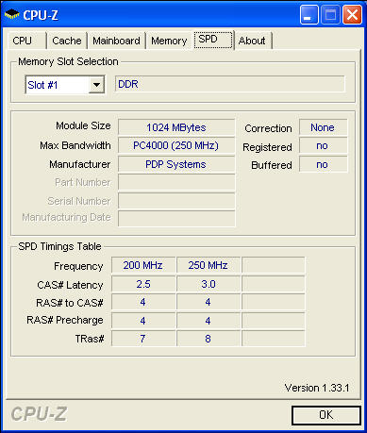367x433 pixels.
Task: Close the CPU-Z window
Action: tap(352, 15)
